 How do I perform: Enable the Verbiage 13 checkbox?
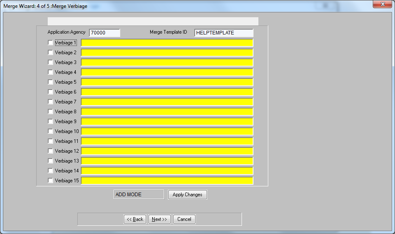[50, 161]
